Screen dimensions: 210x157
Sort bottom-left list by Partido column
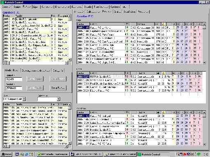point(33,104)
